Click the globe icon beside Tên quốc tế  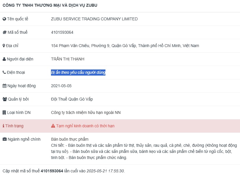pos(4,19)
